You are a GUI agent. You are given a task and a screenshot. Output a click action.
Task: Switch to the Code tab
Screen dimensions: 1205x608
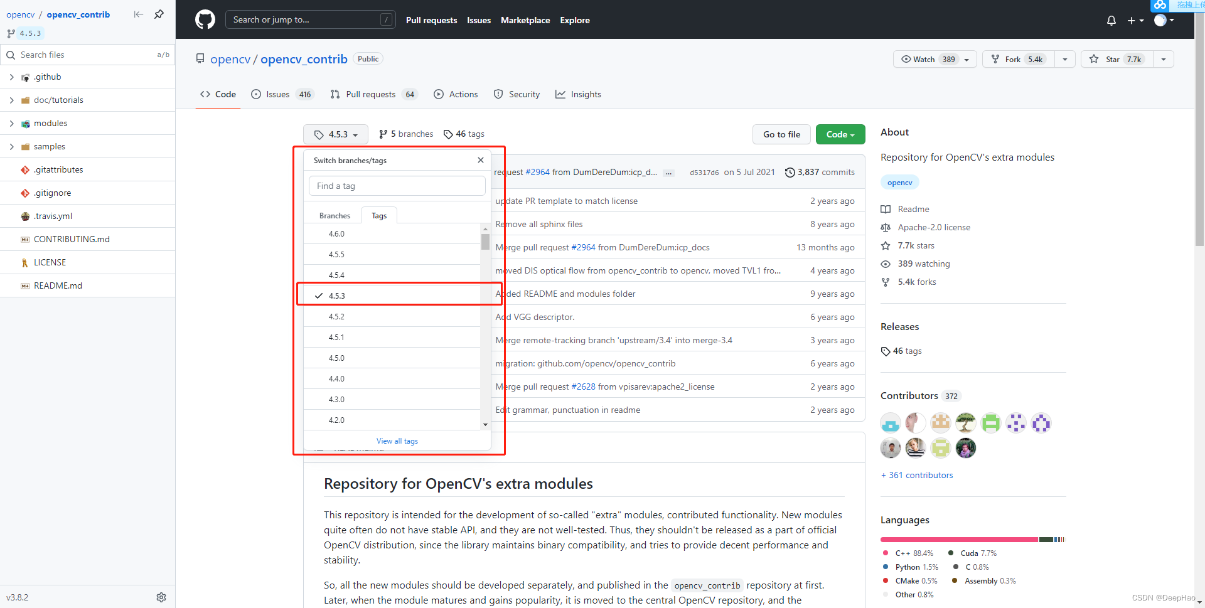(218, 94)
